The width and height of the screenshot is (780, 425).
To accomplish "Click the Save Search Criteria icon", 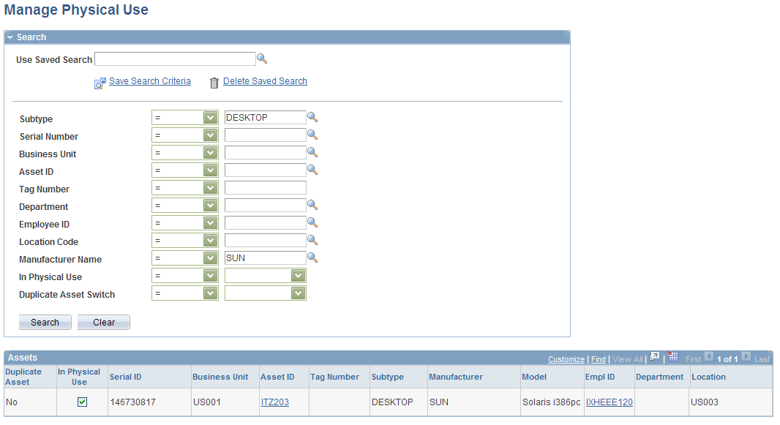I will pyautogui.click(x=100, y=83).
